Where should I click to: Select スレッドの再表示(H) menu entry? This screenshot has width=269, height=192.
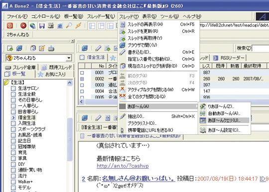tap(159, 24)
